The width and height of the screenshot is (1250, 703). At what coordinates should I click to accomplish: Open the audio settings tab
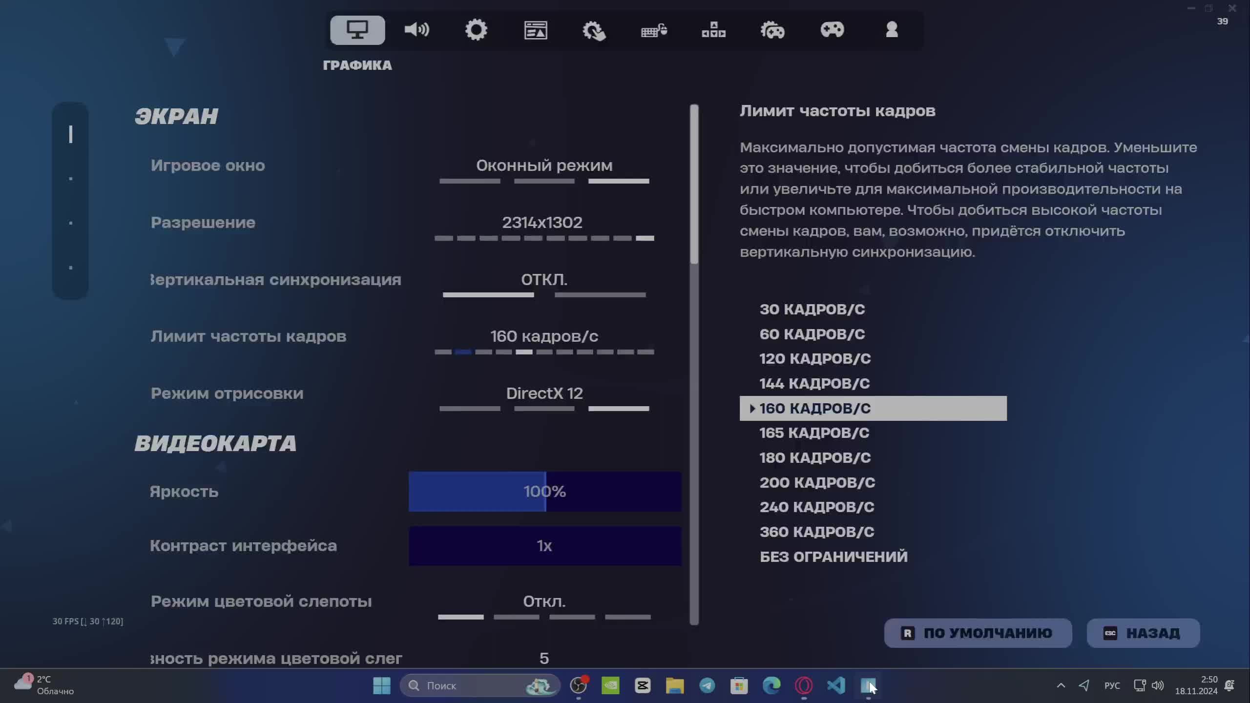(416, 30)
